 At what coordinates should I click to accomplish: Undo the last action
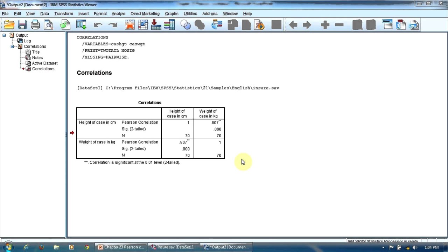98,25
